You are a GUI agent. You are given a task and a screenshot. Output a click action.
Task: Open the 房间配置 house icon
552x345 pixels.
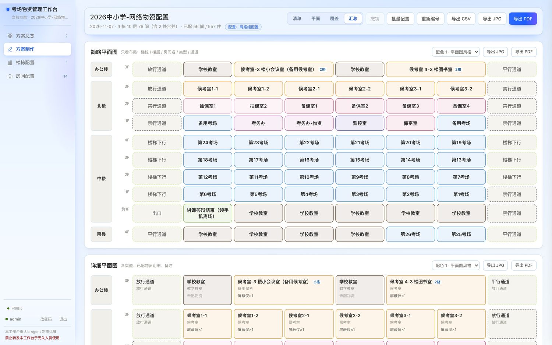click(10, 76)
